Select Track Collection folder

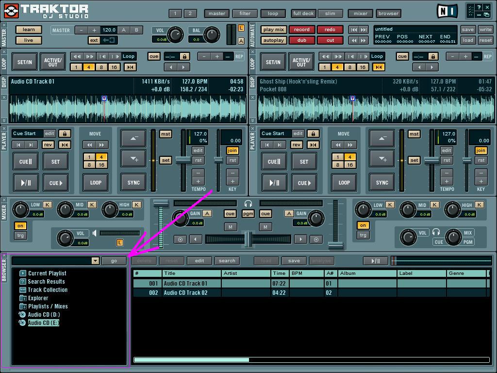coord(48,289)
